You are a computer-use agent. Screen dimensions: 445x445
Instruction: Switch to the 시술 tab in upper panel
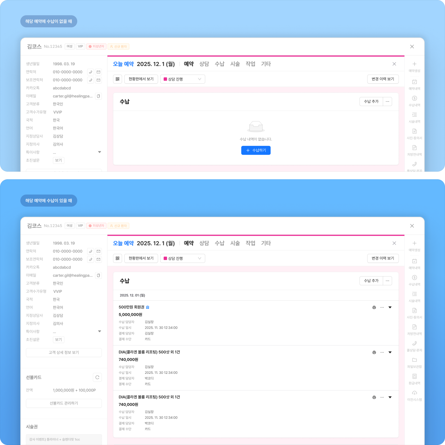[235, 64]
